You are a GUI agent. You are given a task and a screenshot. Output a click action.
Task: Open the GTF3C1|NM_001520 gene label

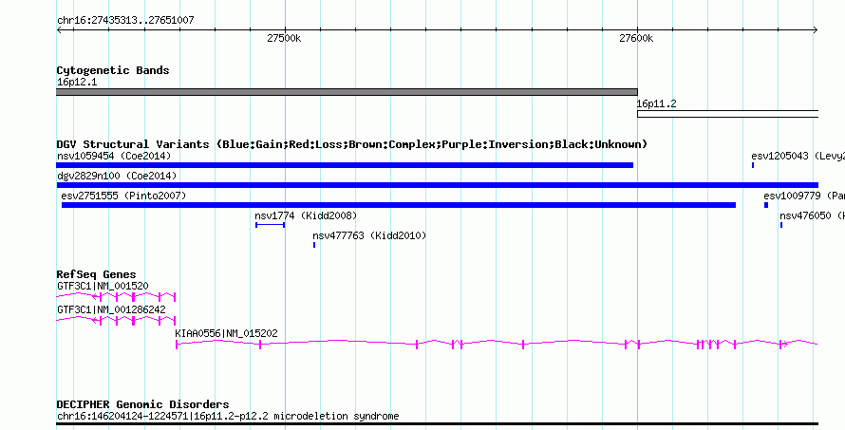click(103, 286)
